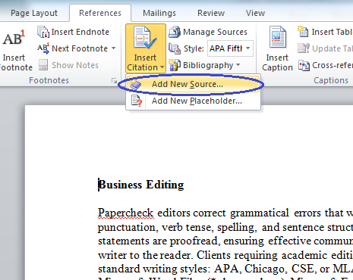Choose Add New Placeholder menu entry
The height and width of the screenshot is (280, 353).
click(193, 101)
